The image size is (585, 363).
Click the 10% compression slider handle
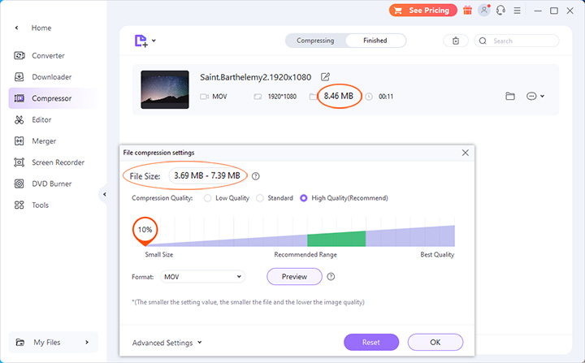point(145,231)
